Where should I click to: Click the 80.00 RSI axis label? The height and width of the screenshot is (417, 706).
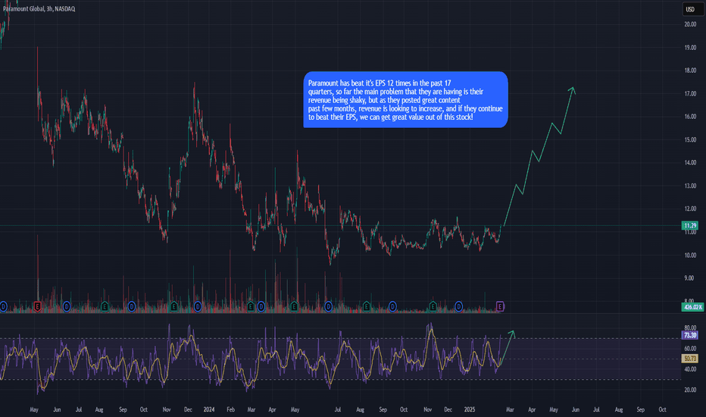pyautogui.click(x=690, y=328)
